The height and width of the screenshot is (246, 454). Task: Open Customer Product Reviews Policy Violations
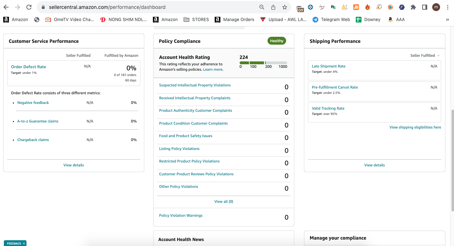(x=196, y=174)
